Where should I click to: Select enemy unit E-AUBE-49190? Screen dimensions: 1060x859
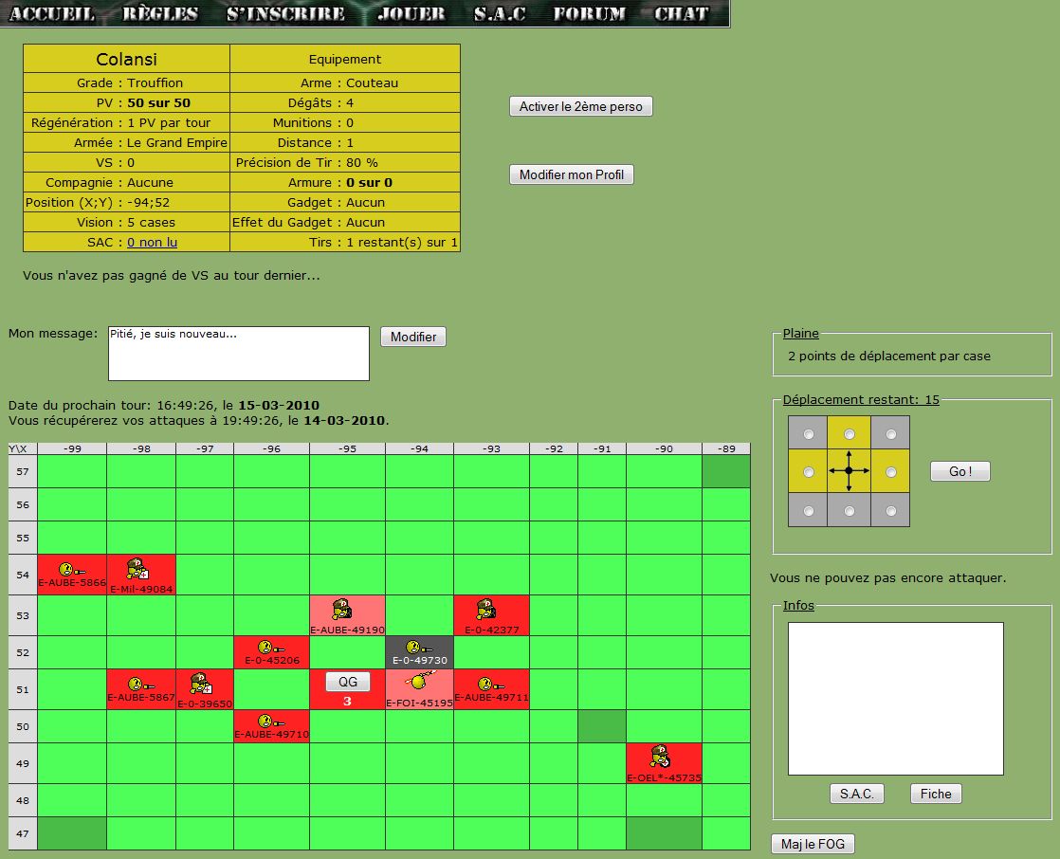pyautogui.click(x=345, y=609)
